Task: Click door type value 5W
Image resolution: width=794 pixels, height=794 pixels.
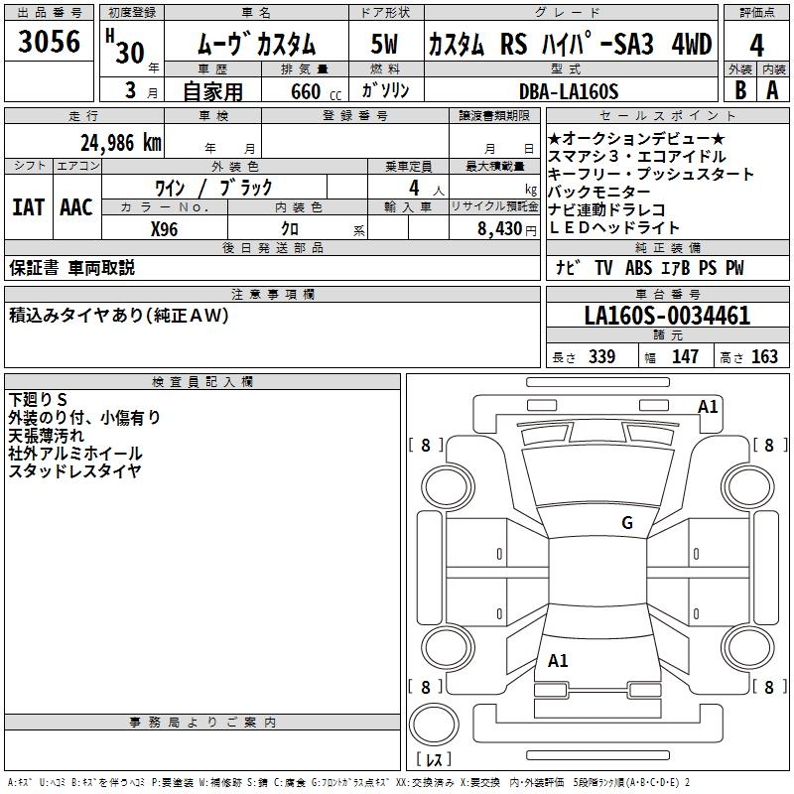Action: (384, 44)
